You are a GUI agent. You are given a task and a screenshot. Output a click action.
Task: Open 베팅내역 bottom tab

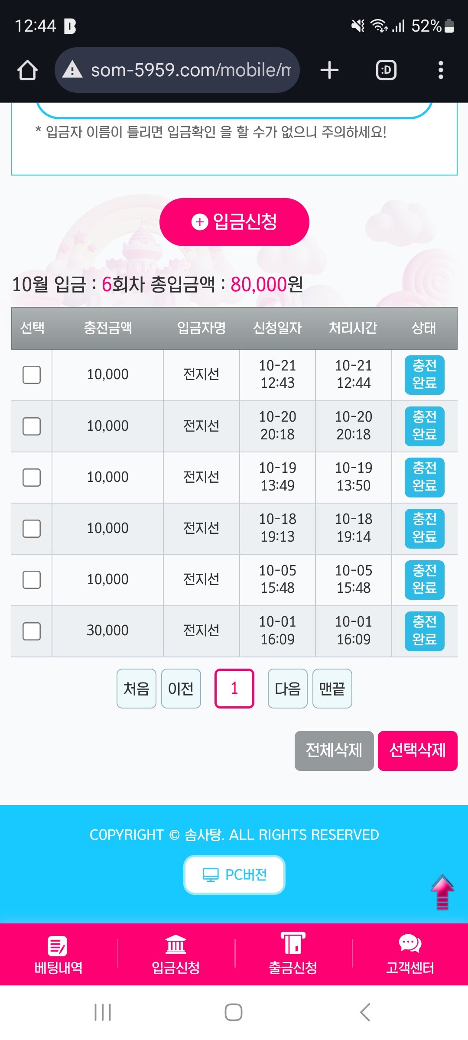[x=58, y=955]
